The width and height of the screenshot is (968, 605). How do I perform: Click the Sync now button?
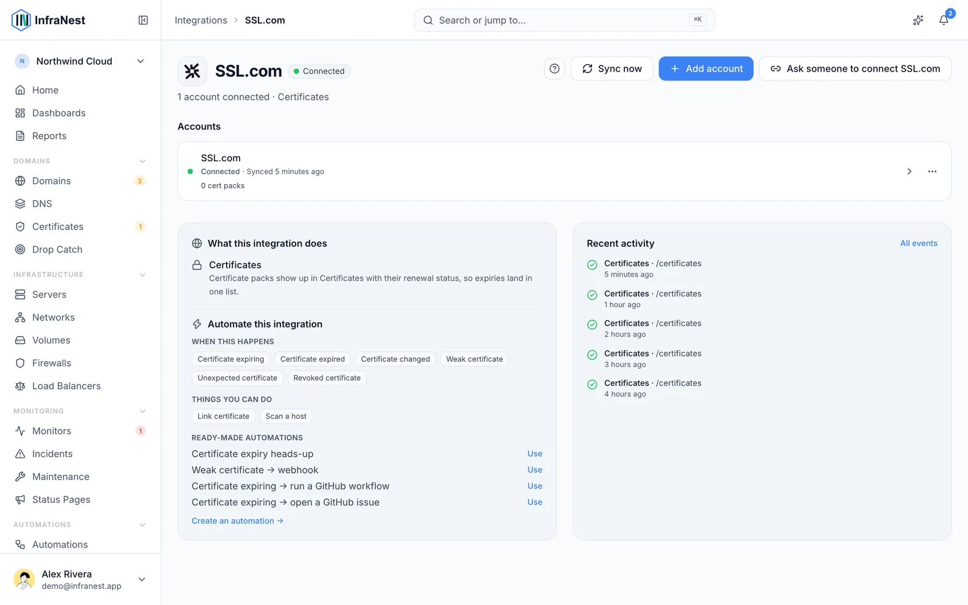click(x=612, y=69)
